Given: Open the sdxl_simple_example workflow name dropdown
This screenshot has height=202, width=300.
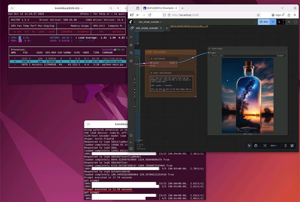Looking at the screenshot, I should point(150,22).
